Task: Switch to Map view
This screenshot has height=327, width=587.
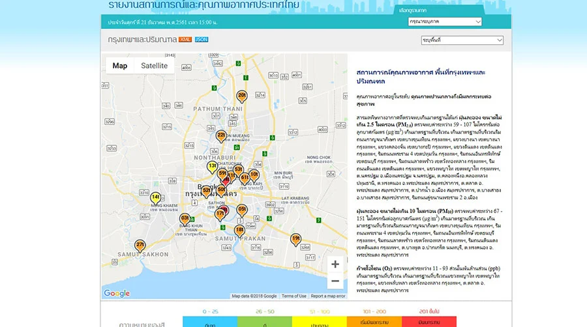Action: tap(120, 66)
